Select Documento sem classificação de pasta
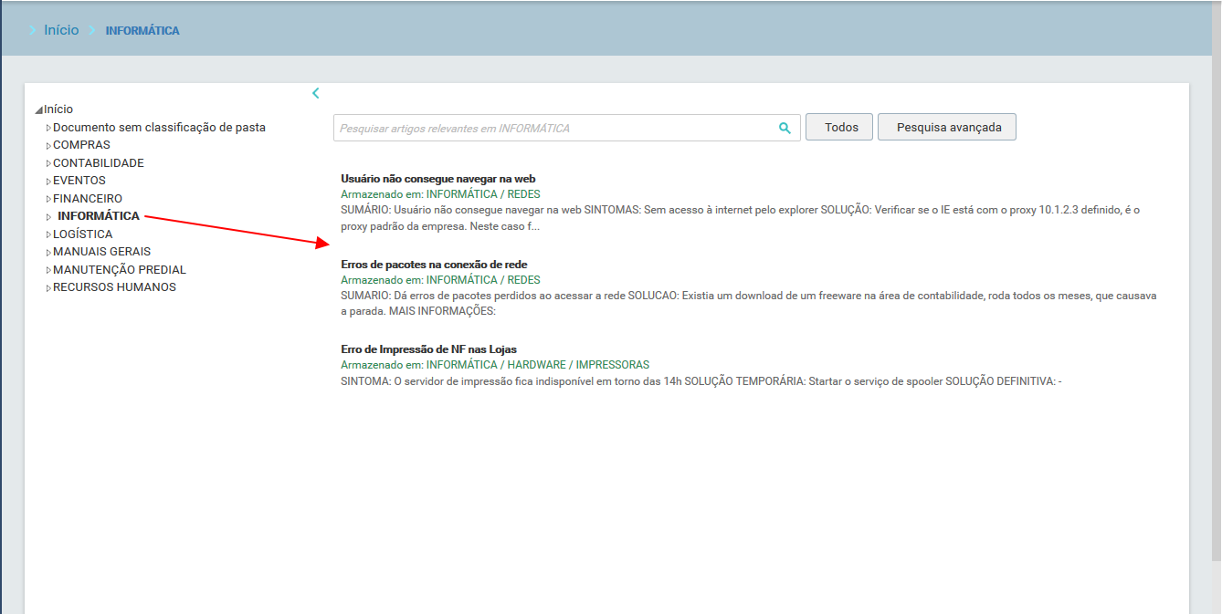This screenshot has width=1222, height=614. click(159, 128)
